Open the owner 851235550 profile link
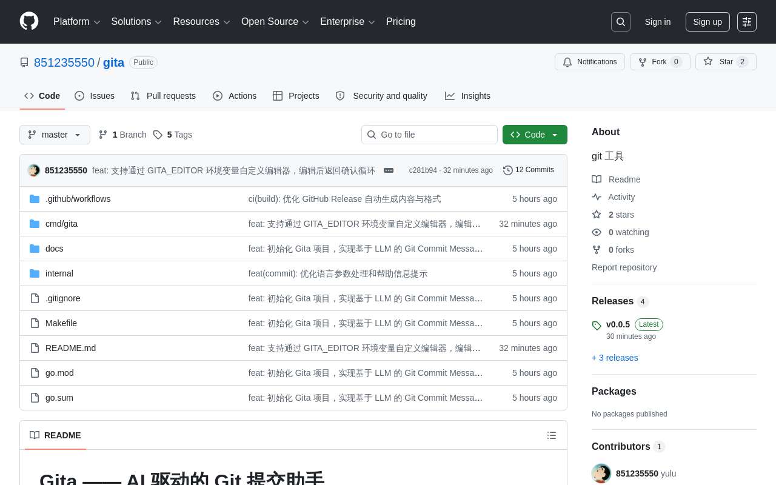The image size is (776, 485). [64, 62]
